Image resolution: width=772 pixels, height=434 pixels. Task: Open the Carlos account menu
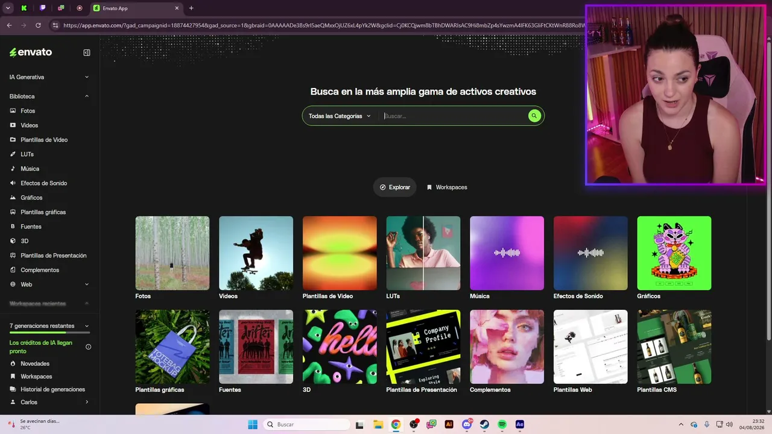pos(49,402)
